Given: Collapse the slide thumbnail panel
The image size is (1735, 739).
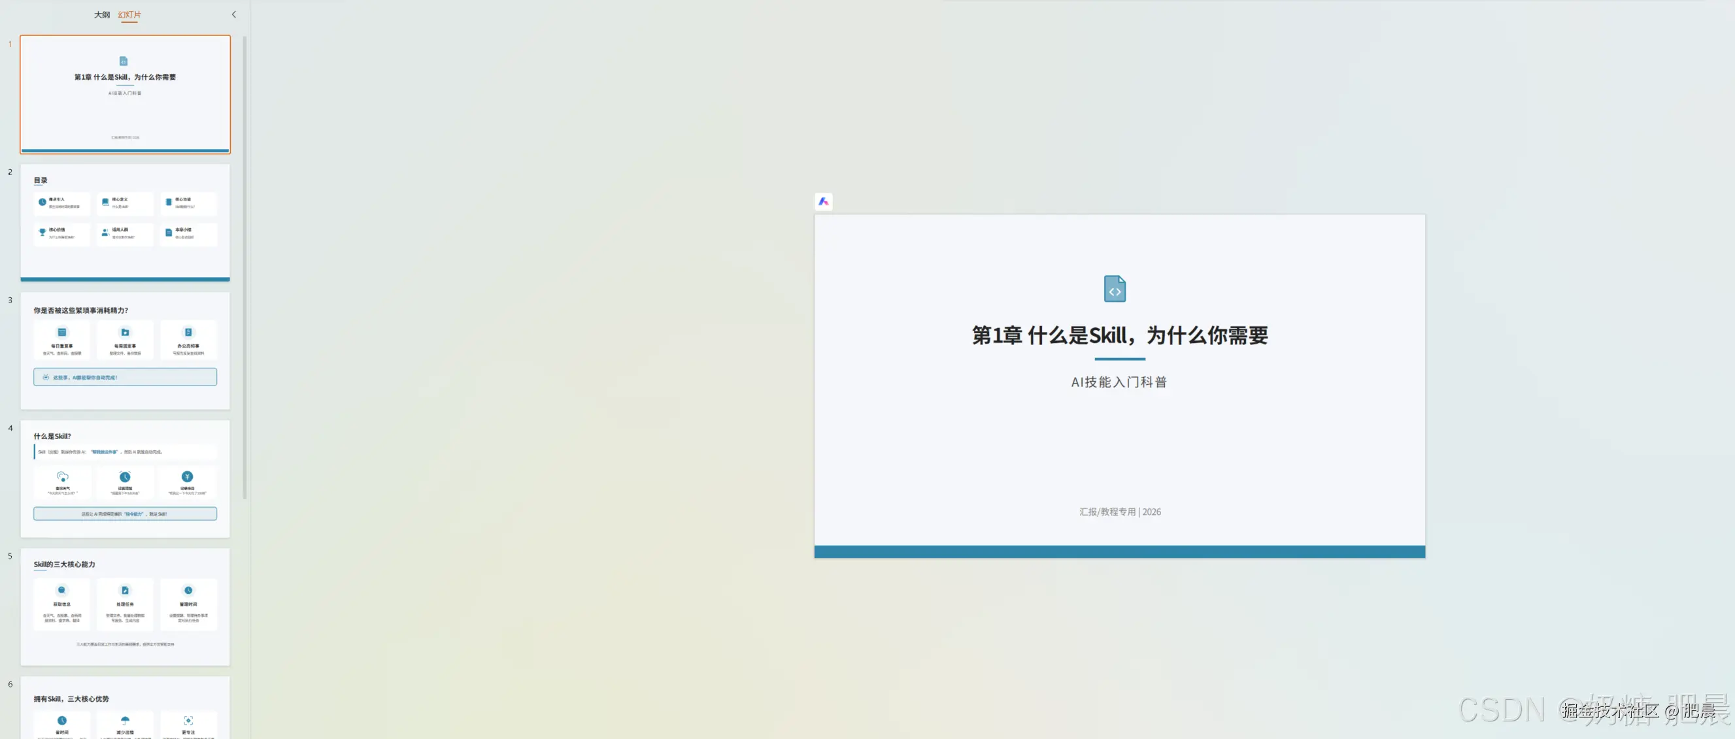Looking at the screenshot, I should [x=234, y=14].
